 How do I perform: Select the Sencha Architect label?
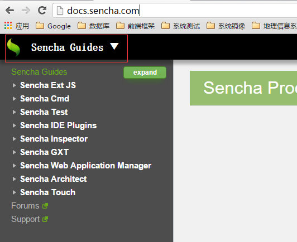54,179
